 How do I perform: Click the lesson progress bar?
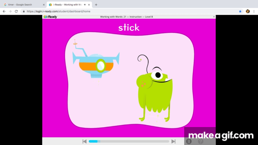[129, 141]
